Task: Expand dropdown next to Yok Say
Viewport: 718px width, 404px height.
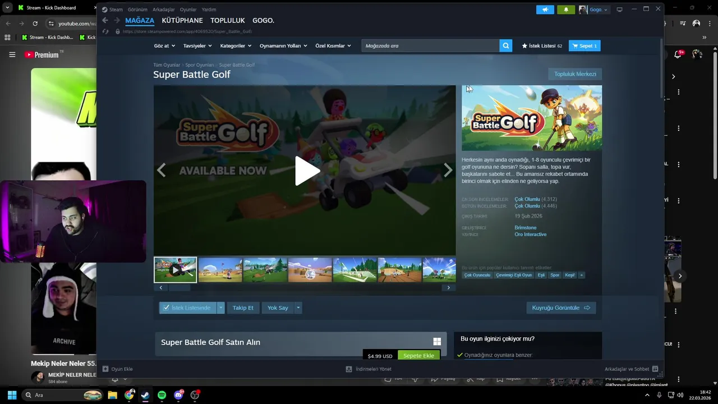Action: click(x=298, y=307)
